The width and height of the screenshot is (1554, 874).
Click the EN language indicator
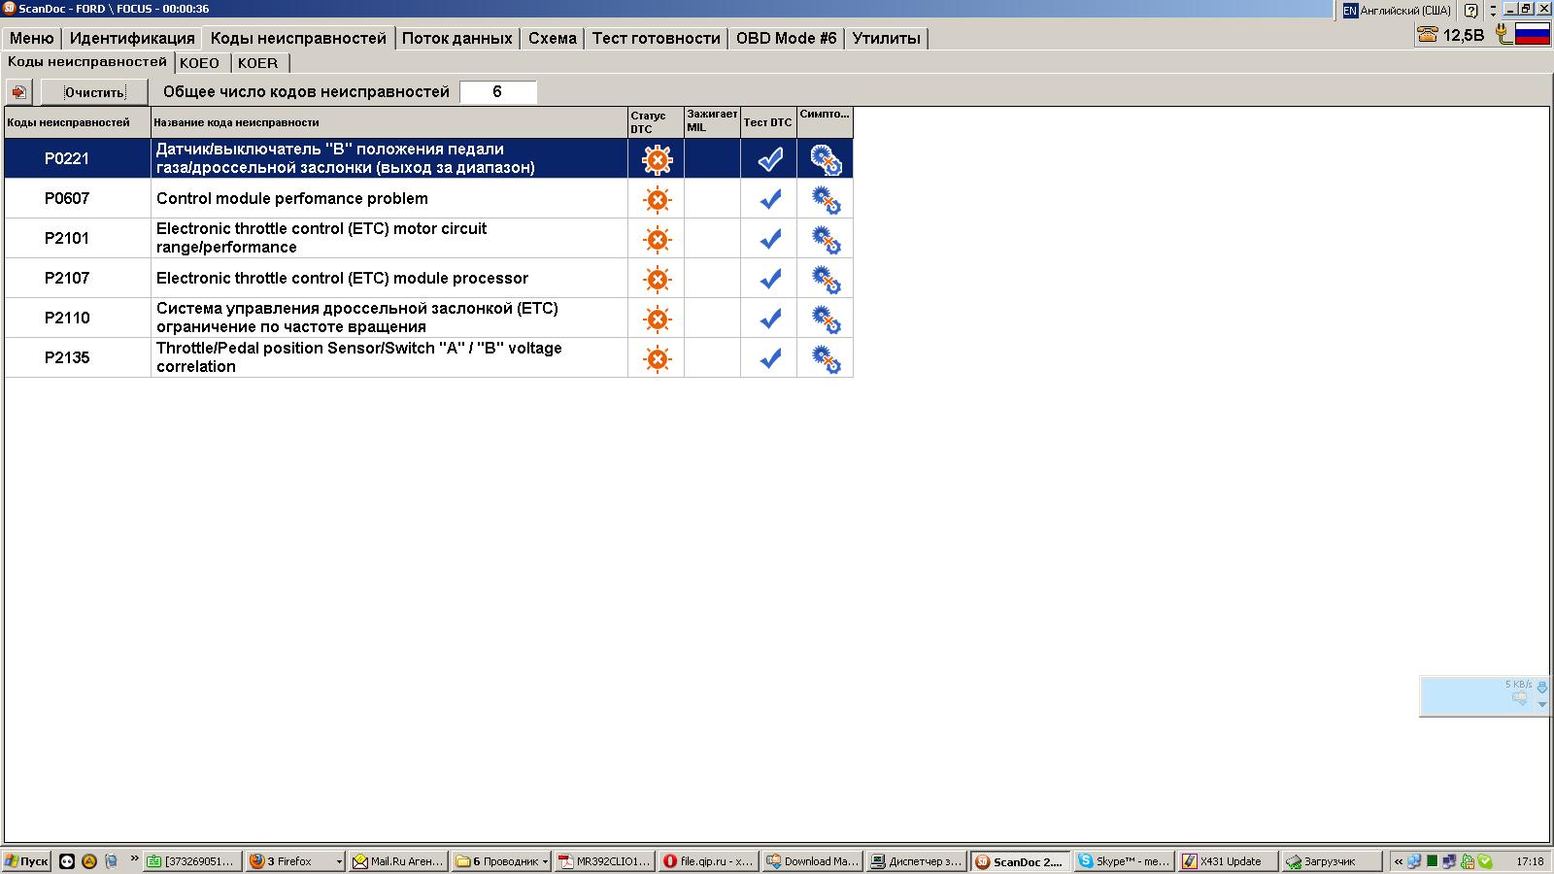pyautogui.click(x=1350, y=11)
